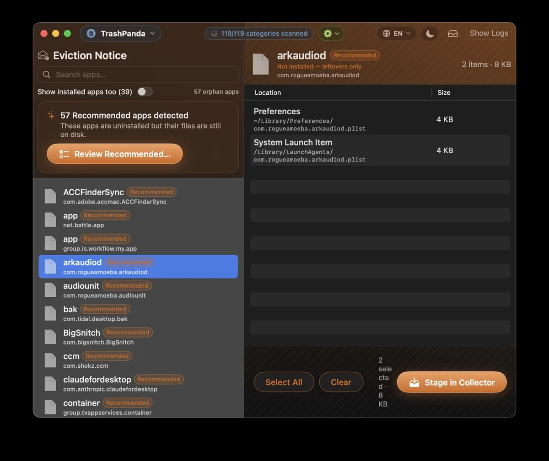Click the BigSnitch document icon in the list
The height and width of the screenshot is (461, 549).
pyautogui.click(x=50, y=337)
